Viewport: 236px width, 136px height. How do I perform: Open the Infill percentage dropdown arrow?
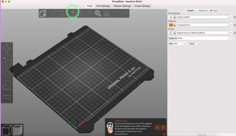[x=184, y=44]
